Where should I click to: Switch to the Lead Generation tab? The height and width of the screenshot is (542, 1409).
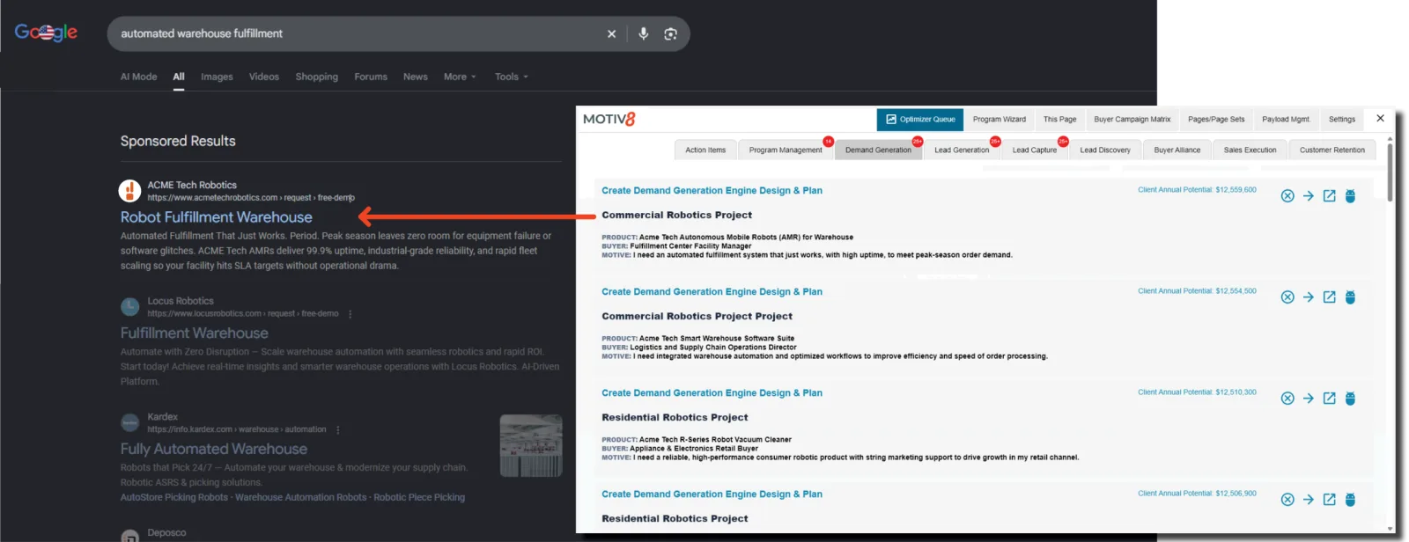pos(962,150)
